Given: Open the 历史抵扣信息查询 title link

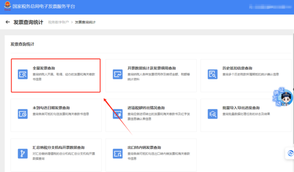Looking at the screenshot, I should click(x=237, y=68).
